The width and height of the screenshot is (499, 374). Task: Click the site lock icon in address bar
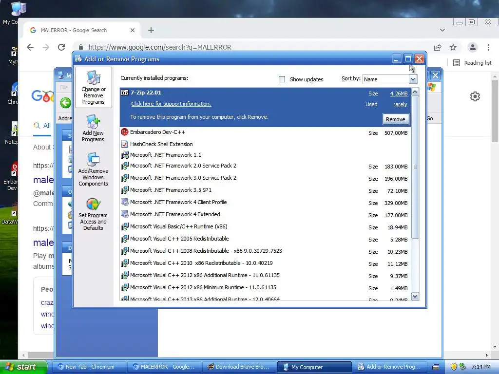tap(81, 47)
